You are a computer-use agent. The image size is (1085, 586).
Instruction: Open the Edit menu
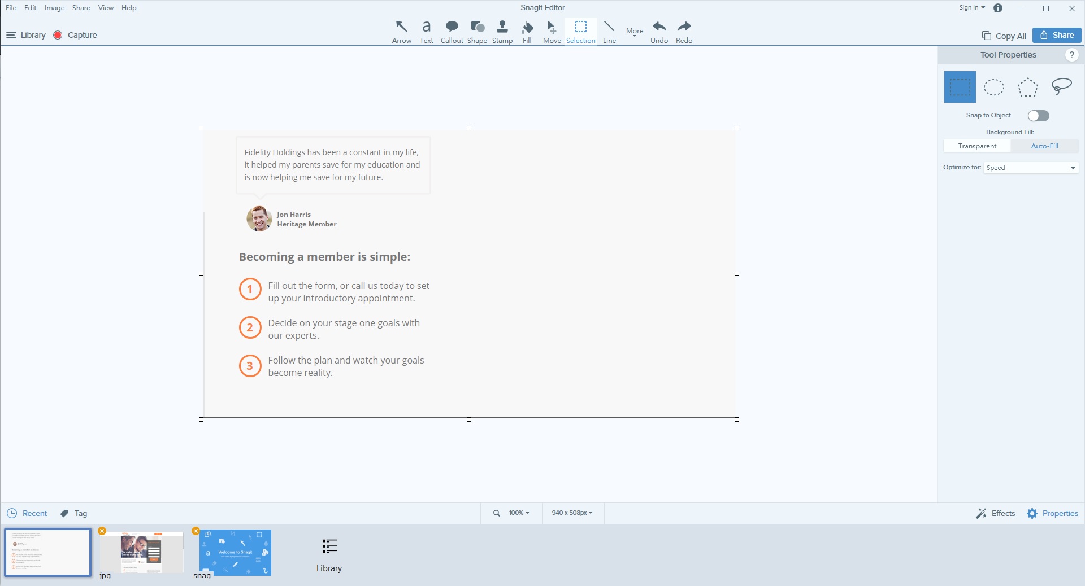point(31,8)
